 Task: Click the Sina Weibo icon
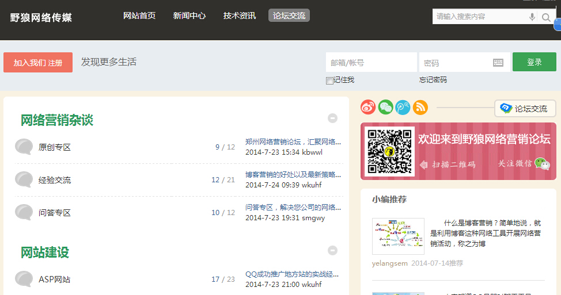(368, 107)
